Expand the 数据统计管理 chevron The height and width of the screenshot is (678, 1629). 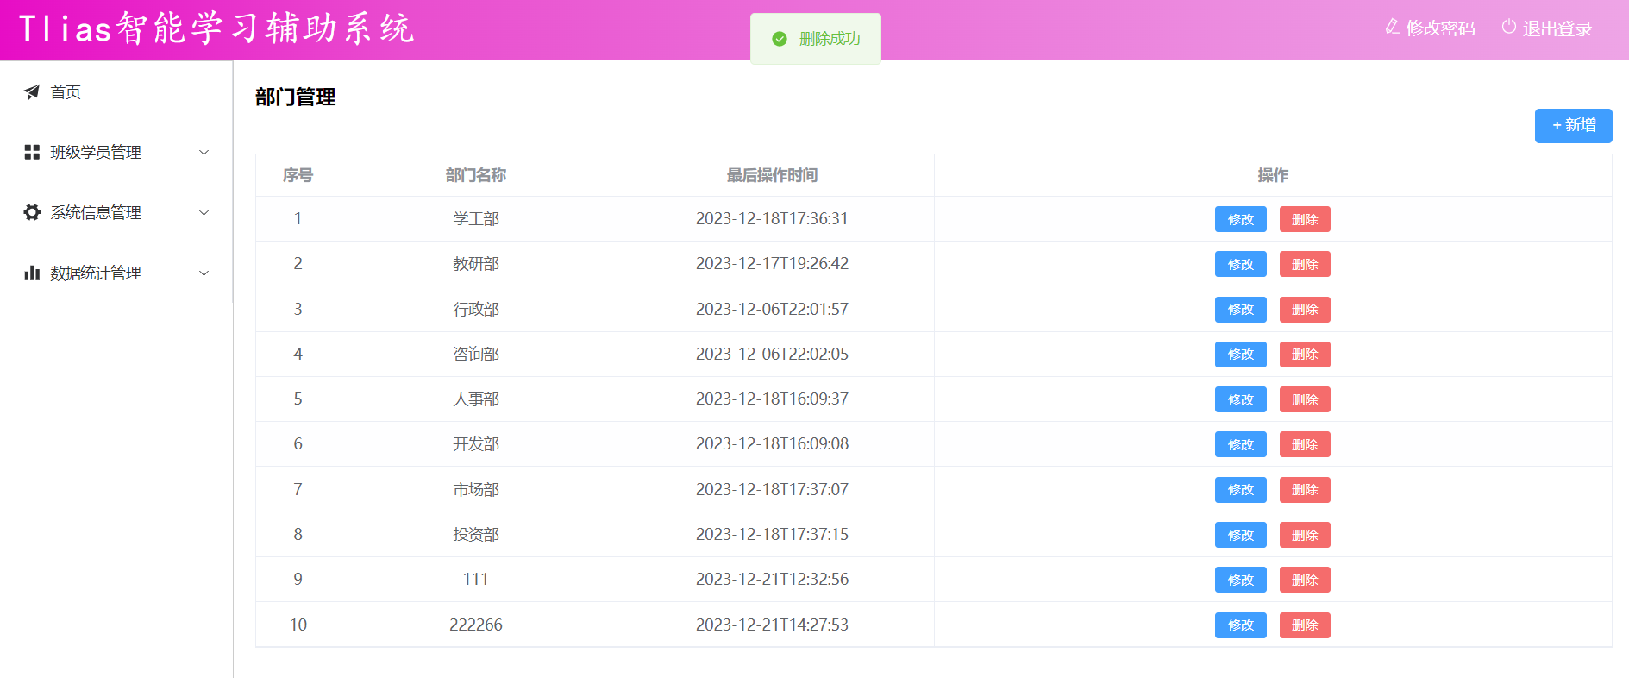tap(204, 273)
